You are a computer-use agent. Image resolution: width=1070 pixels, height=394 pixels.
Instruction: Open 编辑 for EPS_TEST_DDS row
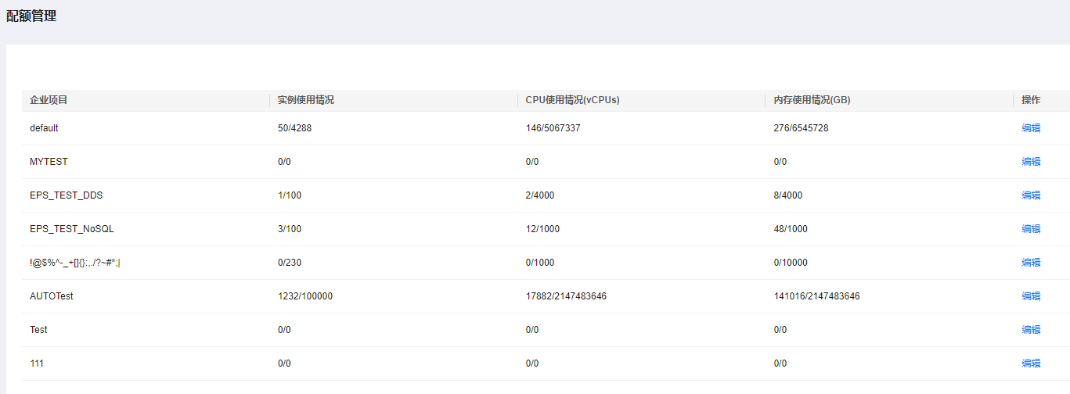click(x=1031, y=195)
